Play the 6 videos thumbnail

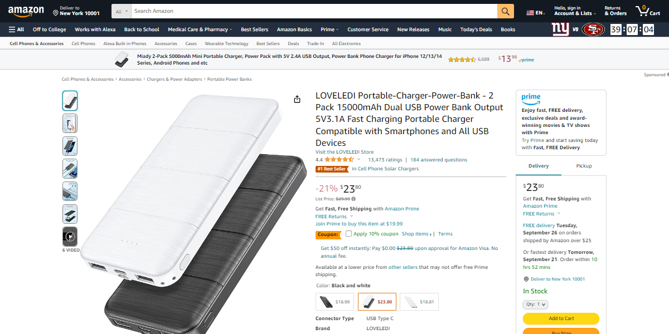point(70,237)
